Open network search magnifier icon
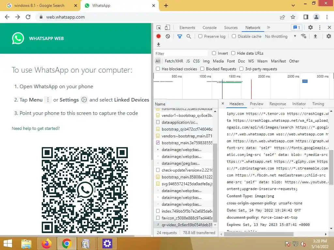 click(189, 36)
